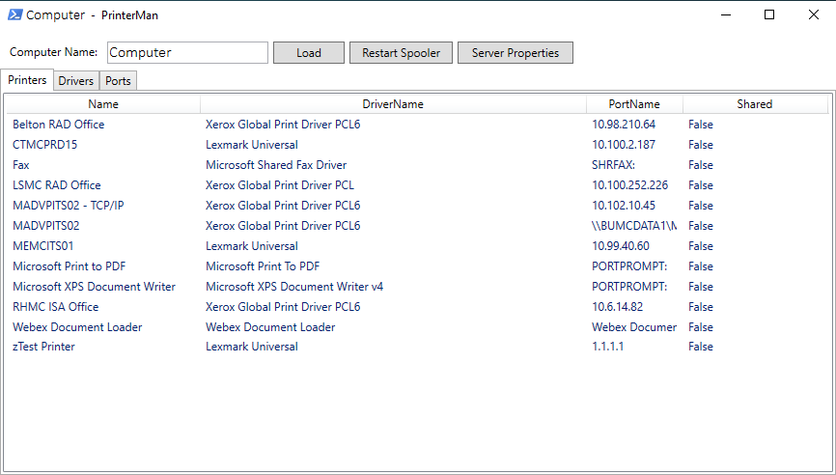
Task: Click Lexmark Universal driver for CTMCPRD15
Action: 252,145
